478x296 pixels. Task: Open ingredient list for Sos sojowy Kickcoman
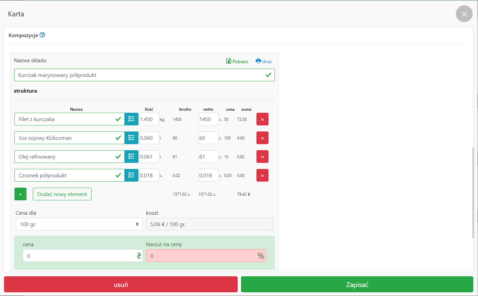(131, 138)
